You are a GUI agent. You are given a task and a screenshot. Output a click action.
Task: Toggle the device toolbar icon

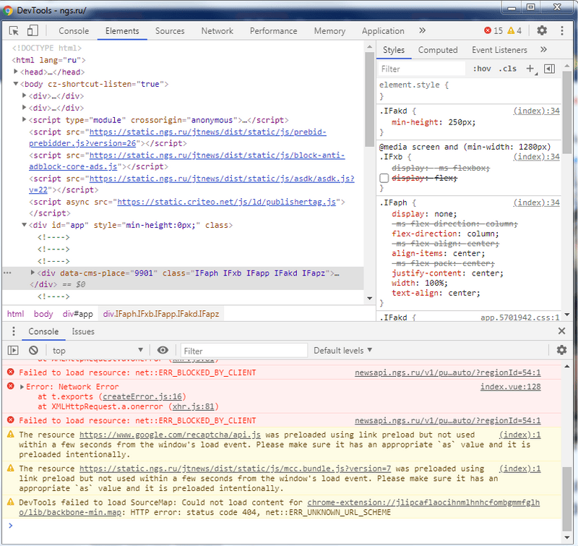[x=33, y=31]
